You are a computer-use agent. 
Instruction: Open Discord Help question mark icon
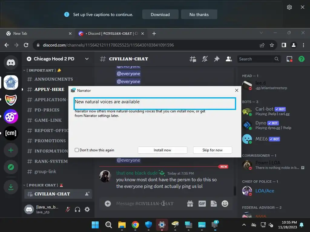click(302, 59)
